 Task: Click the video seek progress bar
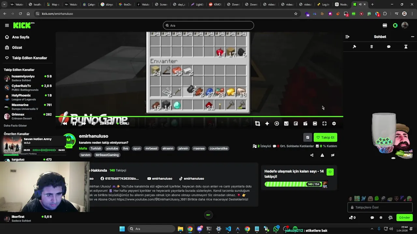click(199, 116)
